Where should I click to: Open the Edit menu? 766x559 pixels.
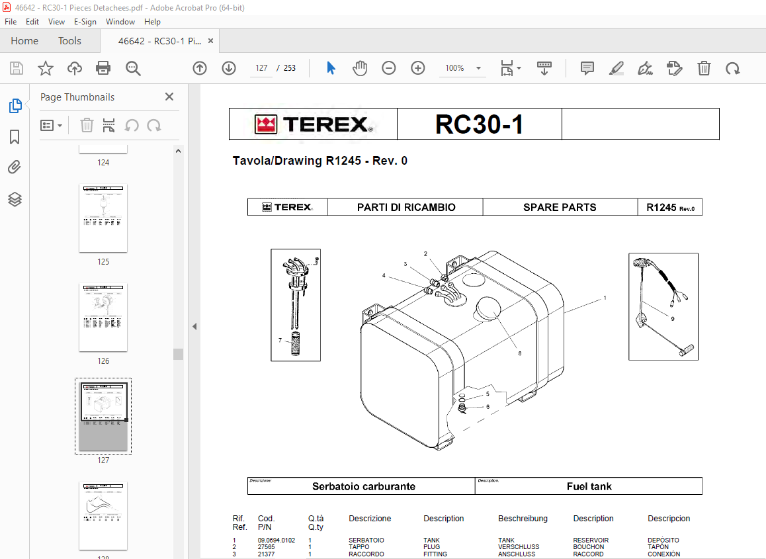pyautogui.click(x=32, y=21)
